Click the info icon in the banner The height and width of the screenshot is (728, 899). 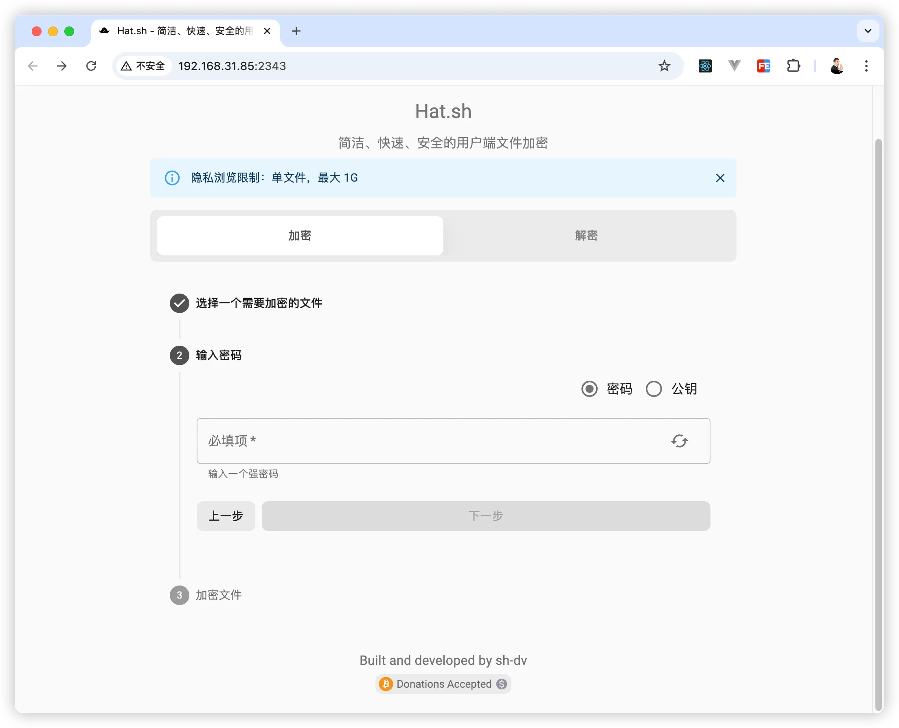tap(172, 178)
